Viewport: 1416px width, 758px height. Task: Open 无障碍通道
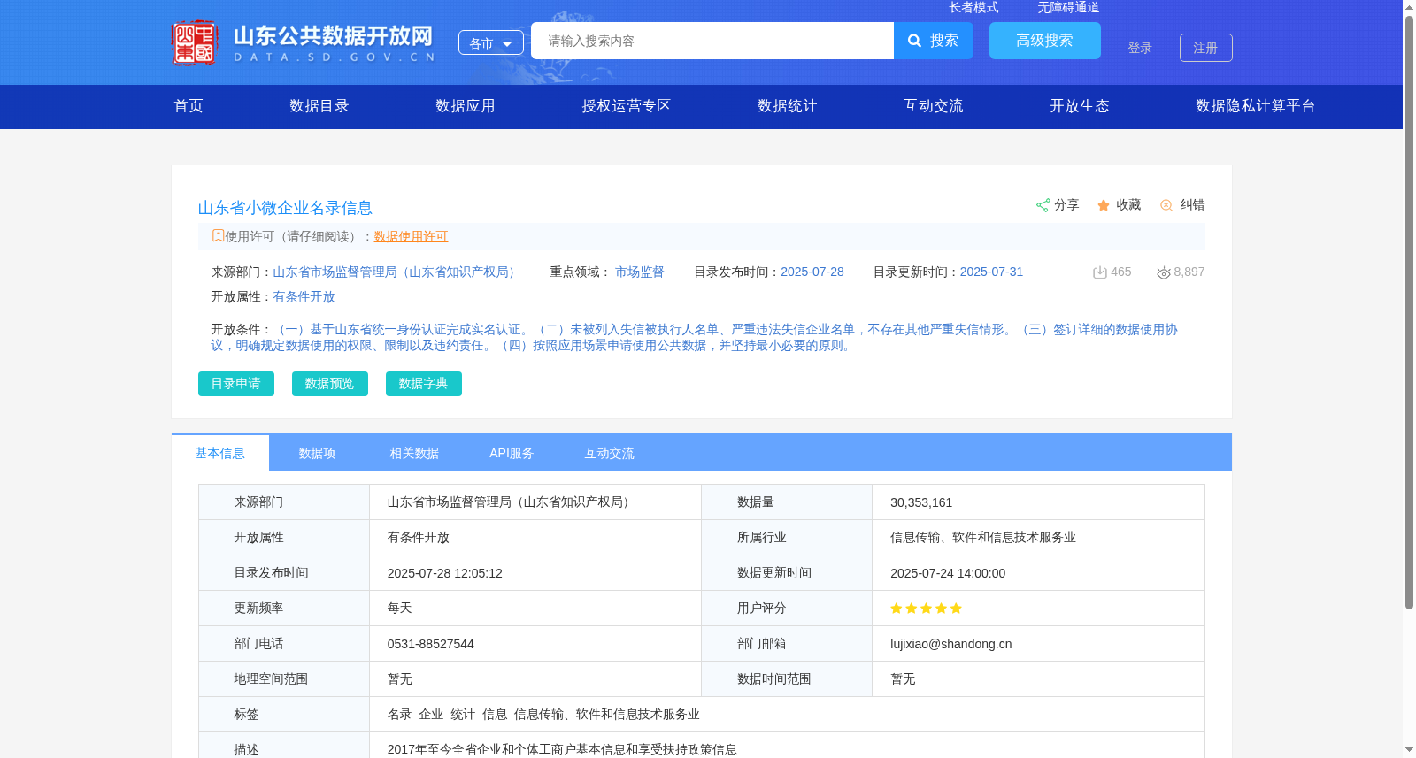click(x=1068, y=7)
